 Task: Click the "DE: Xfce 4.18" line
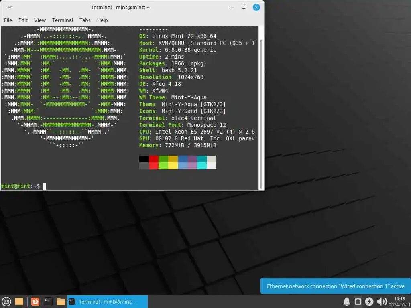click(160, 84)
